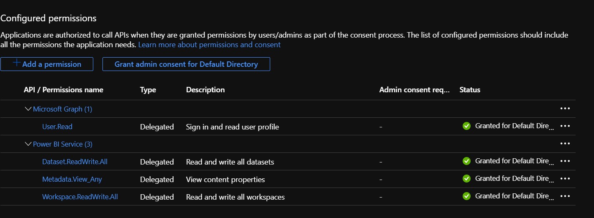Open the Power BI Service (3) API link
This screenshot has height=218, width=594.
click(63, 144)
